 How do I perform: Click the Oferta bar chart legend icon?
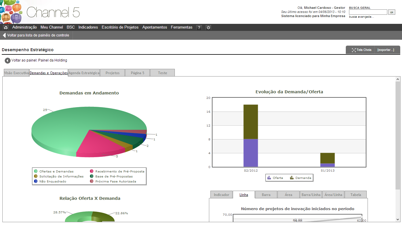click(x=269, y=178)
